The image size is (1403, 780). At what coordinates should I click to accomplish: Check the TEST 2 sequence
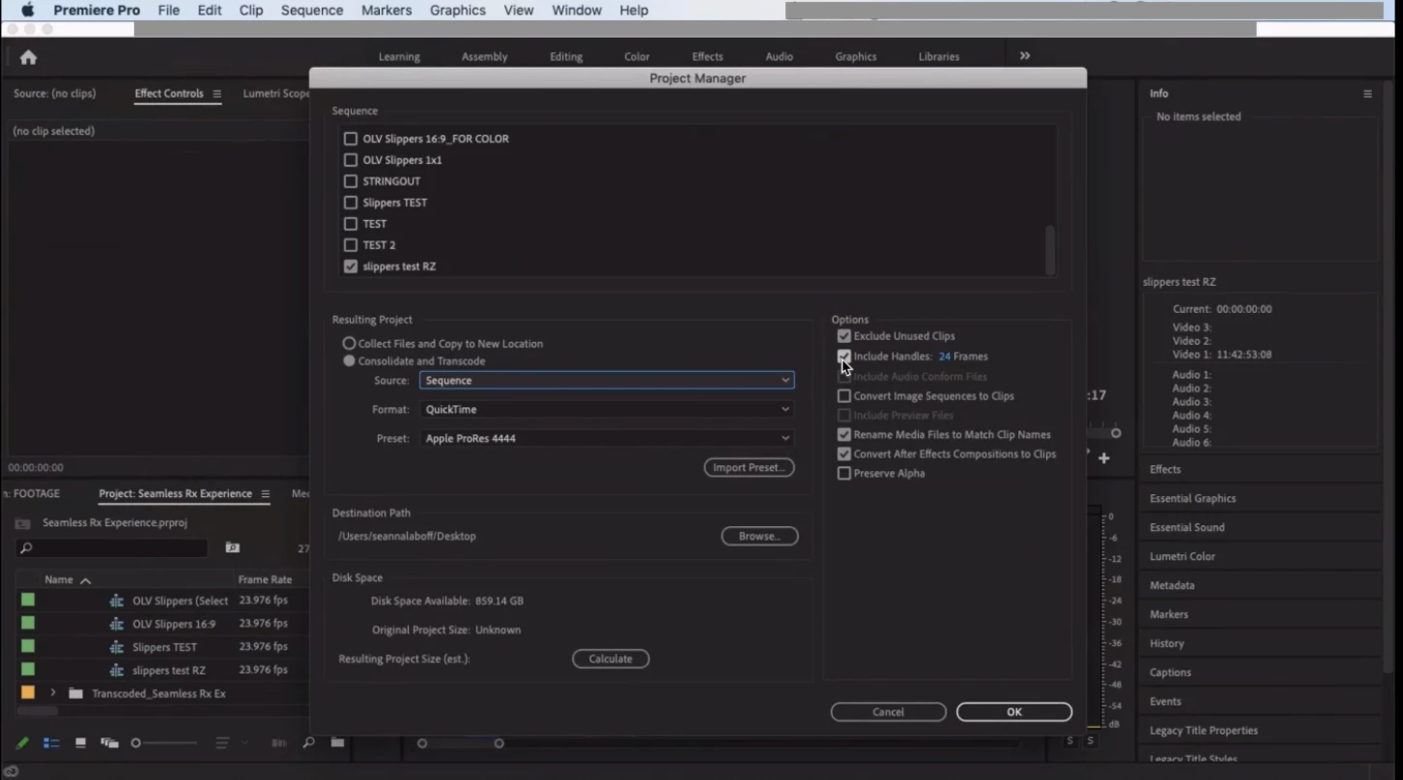click(x=351, y=245)
